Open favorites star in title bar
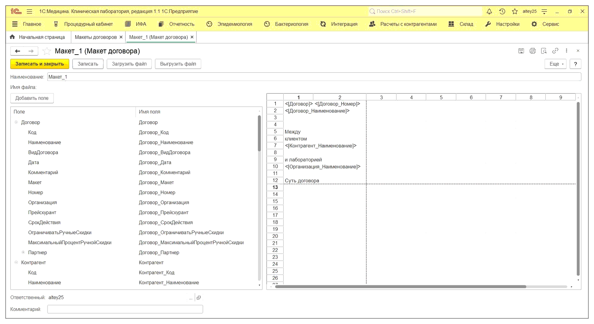This screenshot has height=324, width=594. [515, 12]
